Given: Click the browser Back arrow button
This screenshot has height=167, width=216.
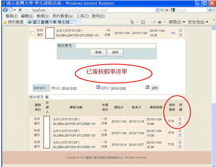Looking at the screenshot, I should coord(5,10).
